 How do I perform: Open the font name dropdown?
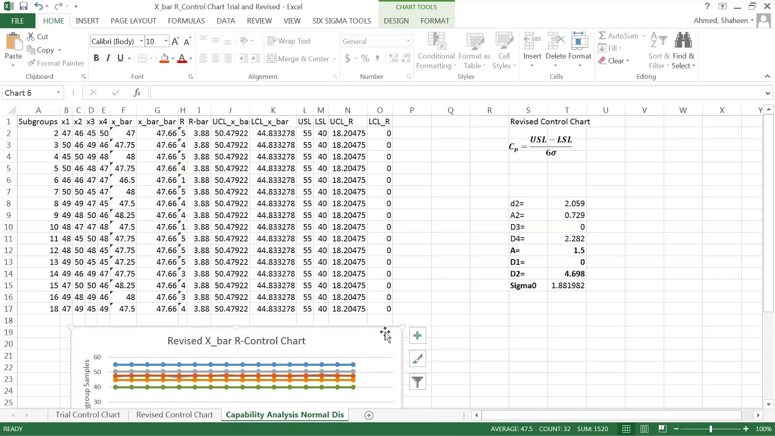pos(141,41)
